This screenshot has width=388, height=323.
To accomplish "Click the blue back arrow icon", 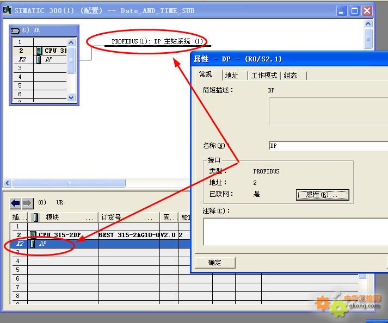I will (x=15, y=203).
